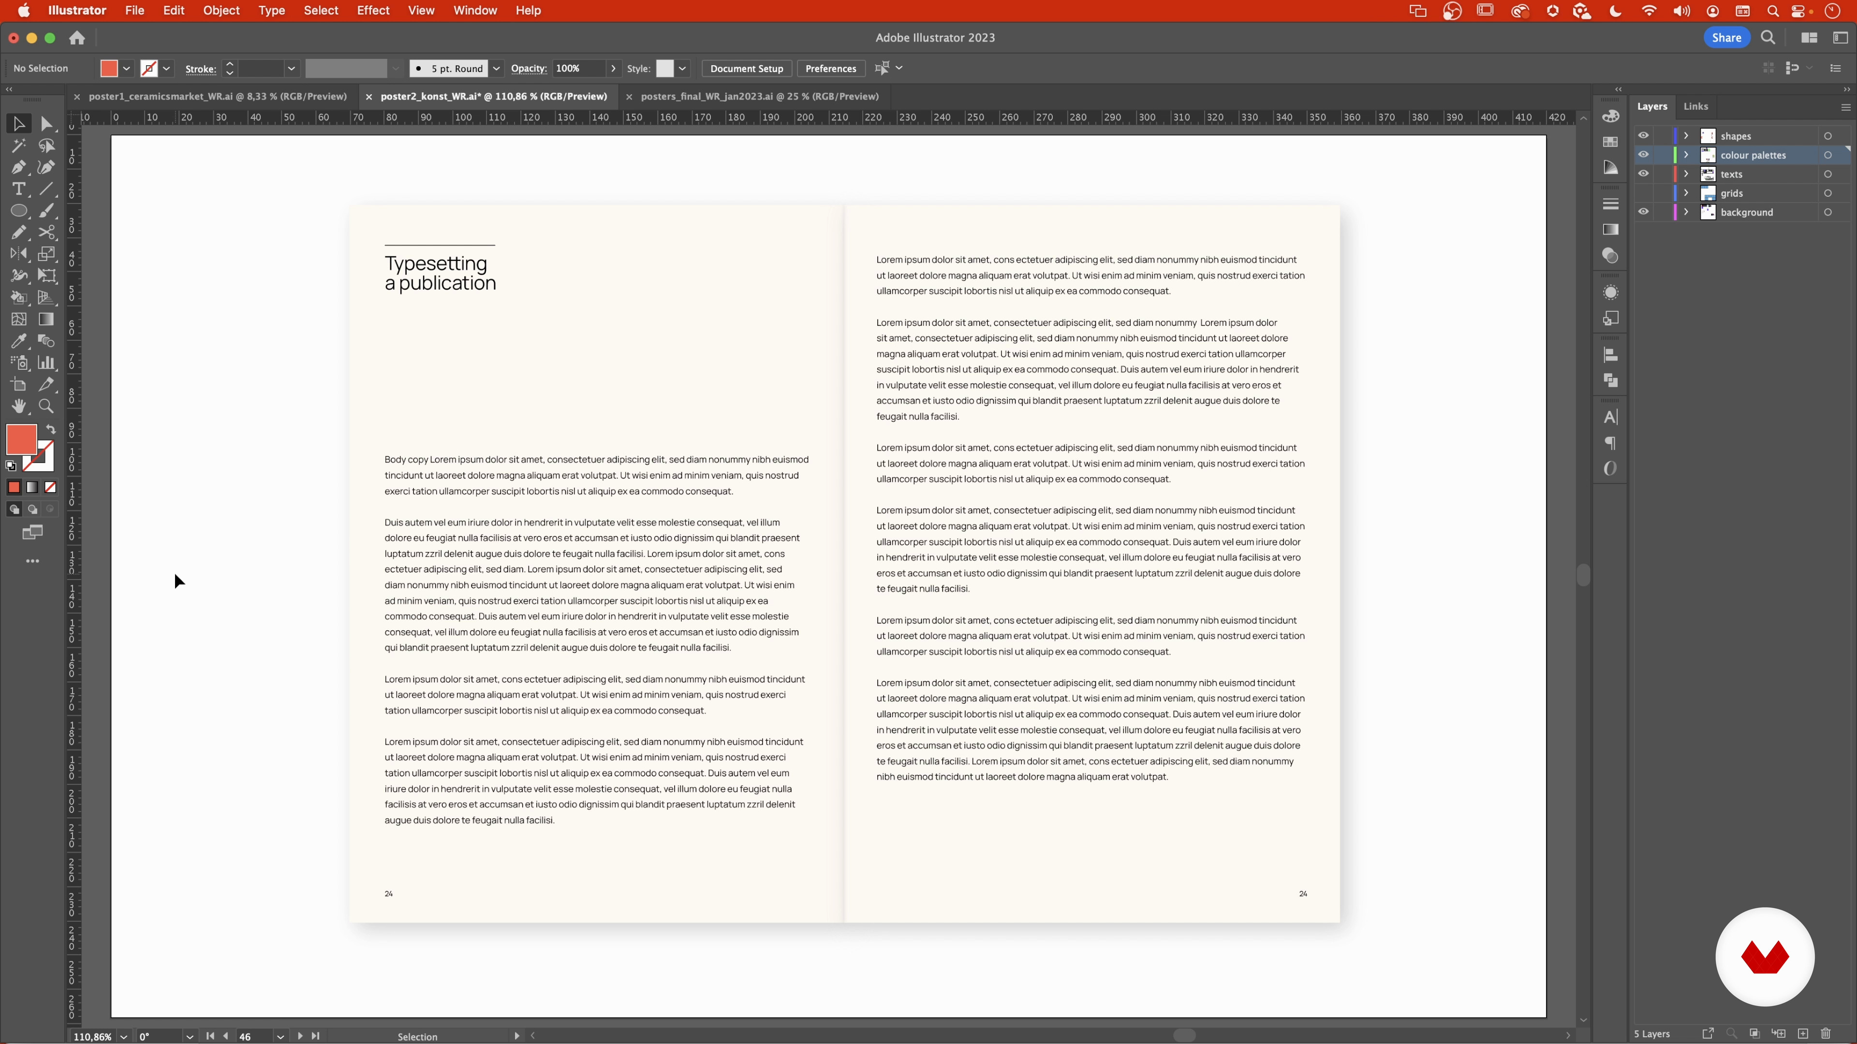Open the 5 pt. Round brush dropdown
This screenshot has width=1857, height=1044.
496,69
